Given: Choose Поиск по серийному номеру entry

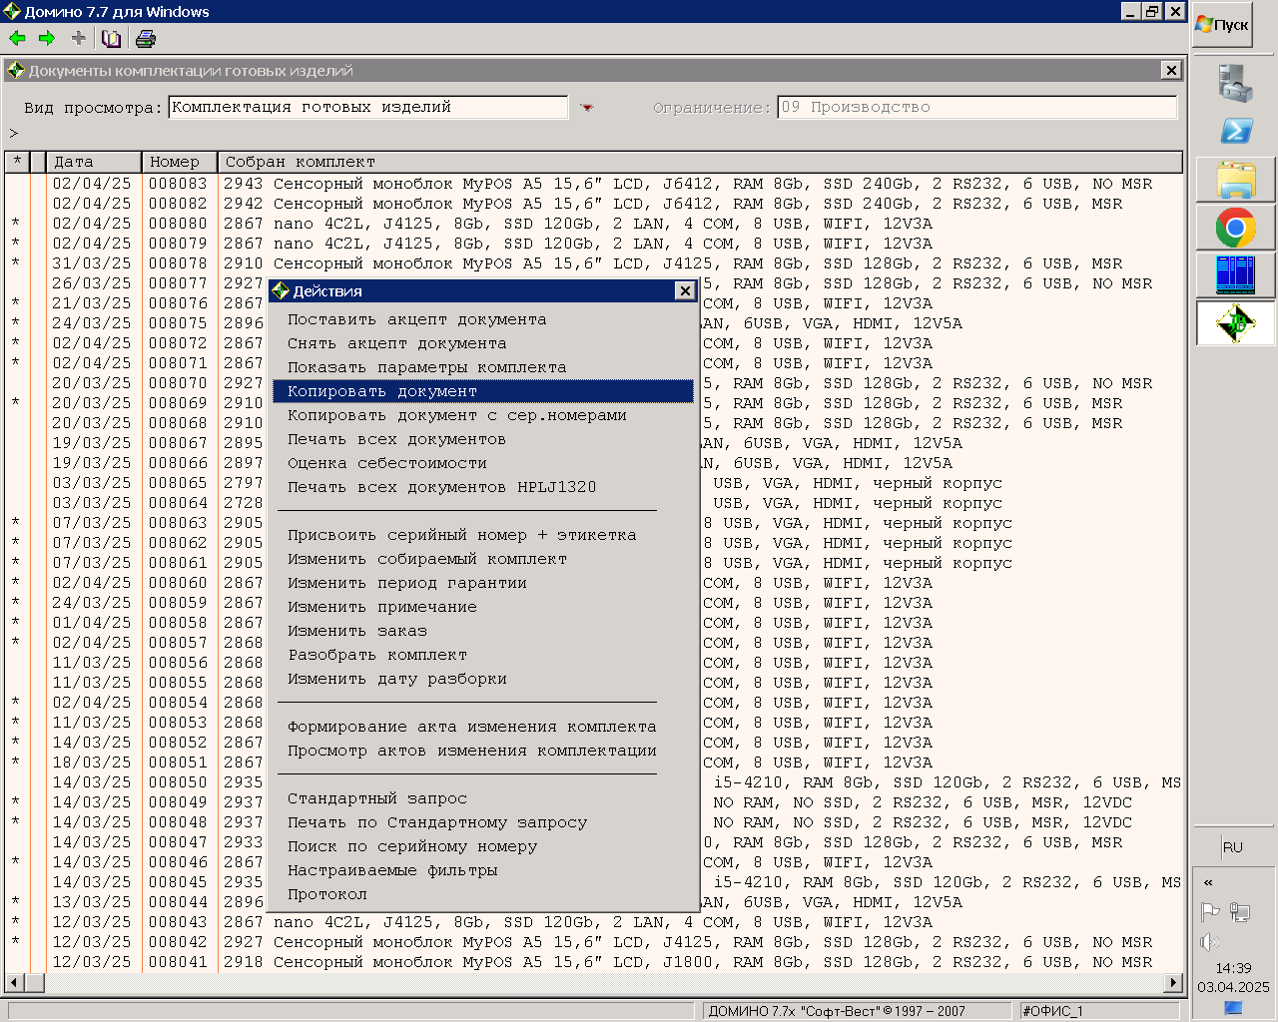Looking at the screenshot, I should tap(412, 846).
